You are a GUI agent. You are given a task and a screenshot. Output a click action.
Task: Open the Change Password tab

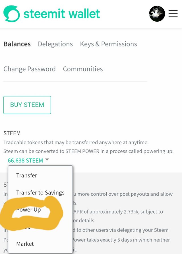click(x=30, y=69)
